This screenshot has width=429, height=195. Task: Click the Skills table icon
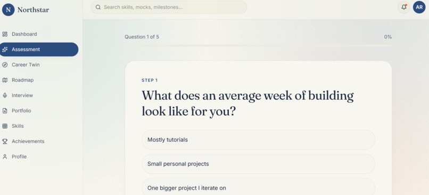pos(5,126)
